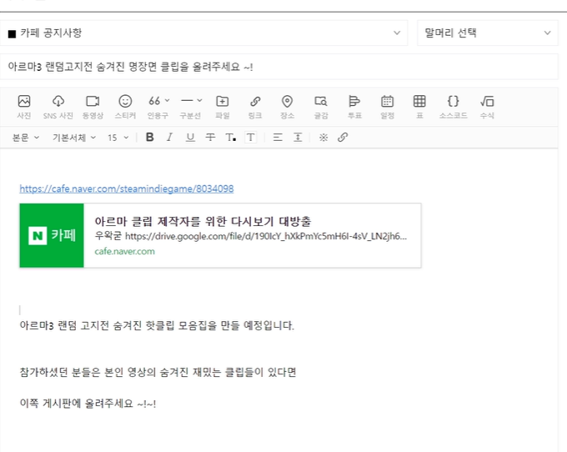
Task: Expand the quotation style arrow next to 인용구
Action: [167, 100]
